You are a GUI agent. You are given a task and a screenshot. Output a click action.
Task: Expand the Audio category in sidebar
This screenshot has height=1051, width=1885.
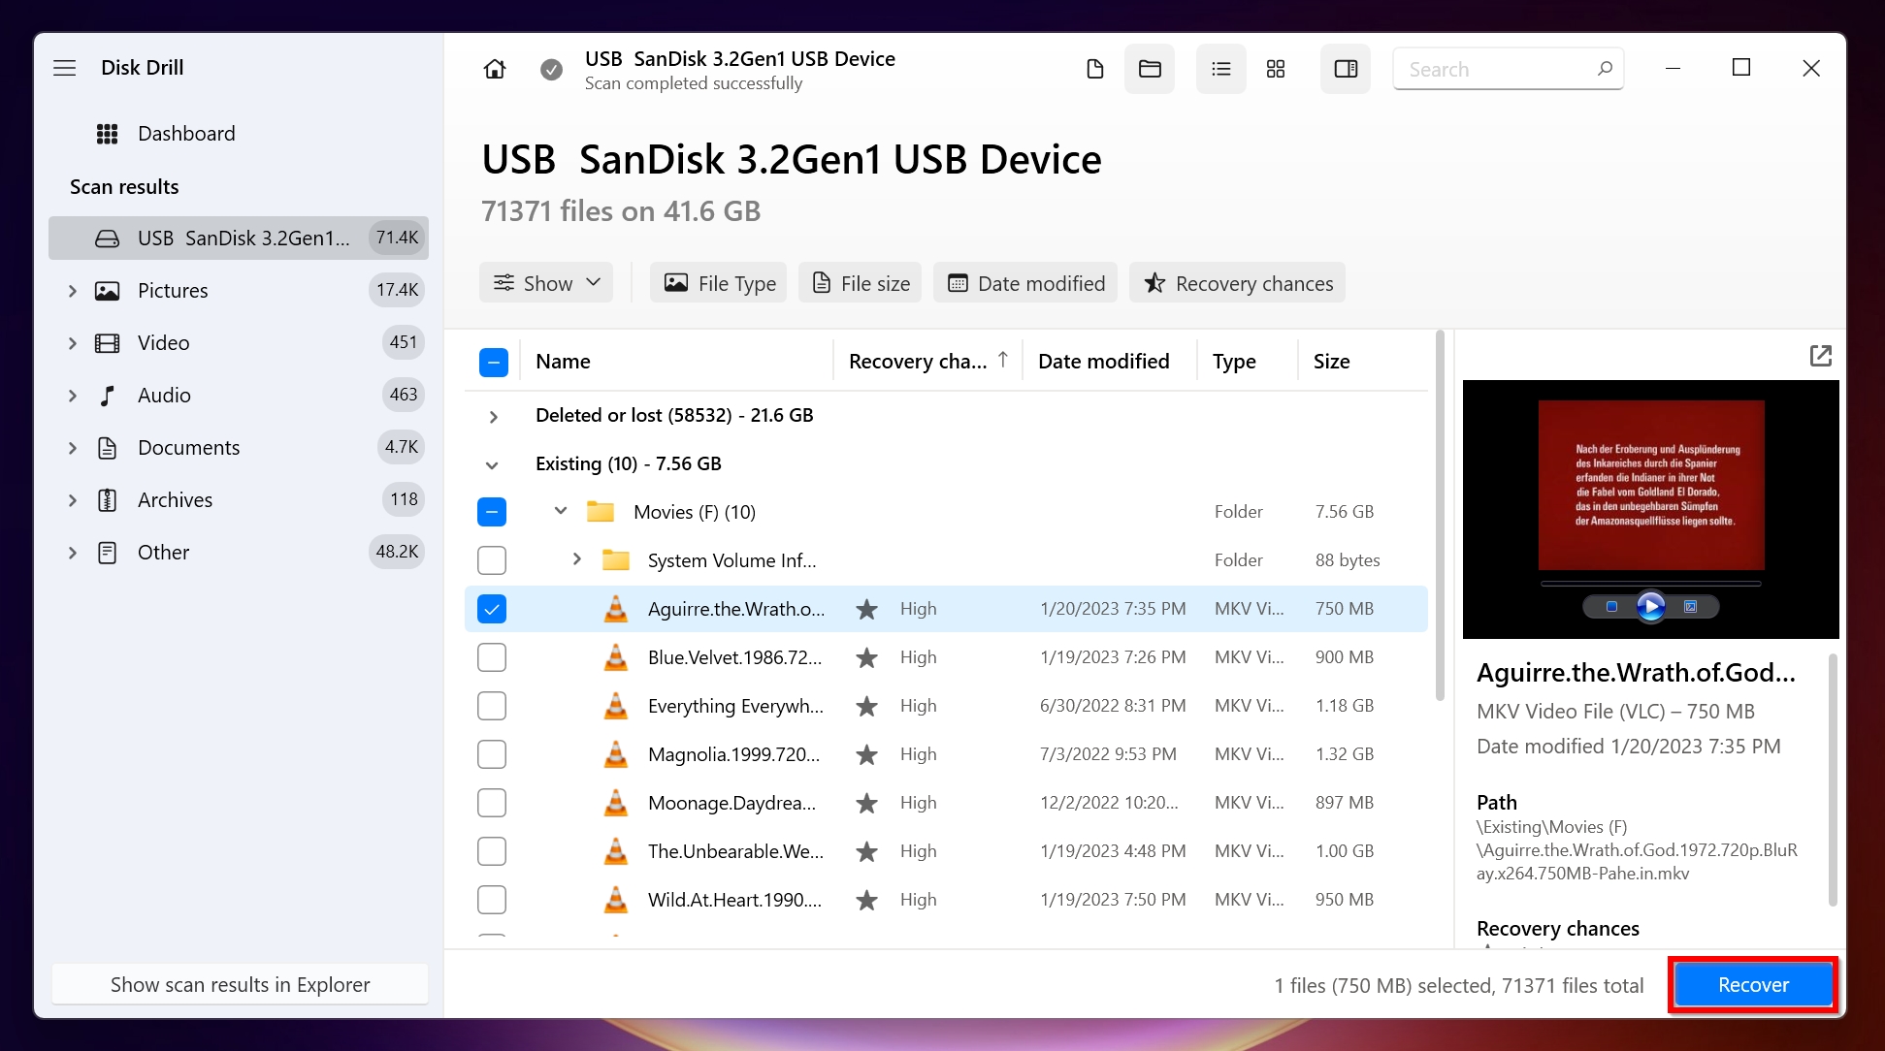pyautogui.click(x=72, y=396)
